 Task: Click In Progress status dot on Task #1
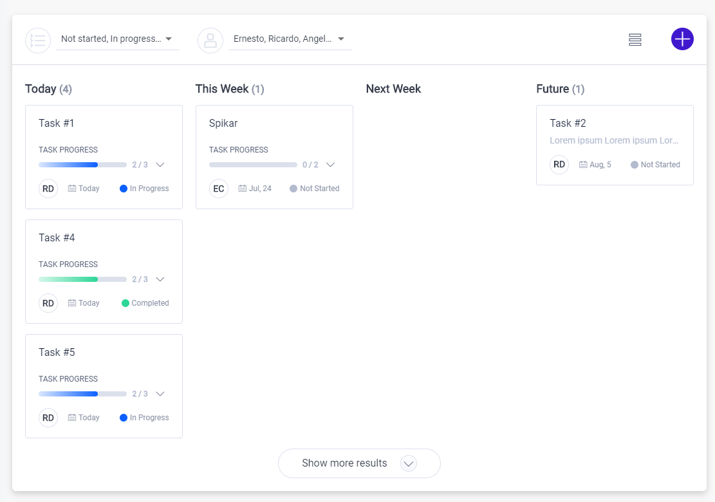coord(123,189)
